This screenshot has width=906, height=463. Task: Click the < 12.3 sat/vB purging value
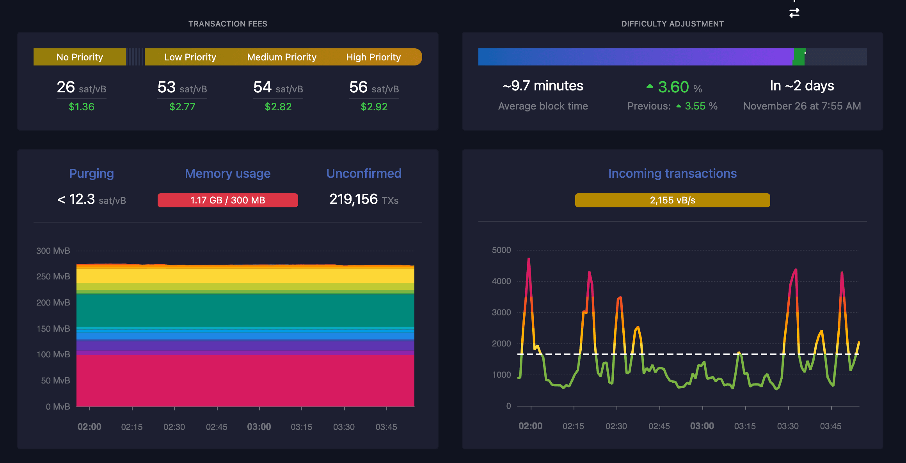point(91,200)
